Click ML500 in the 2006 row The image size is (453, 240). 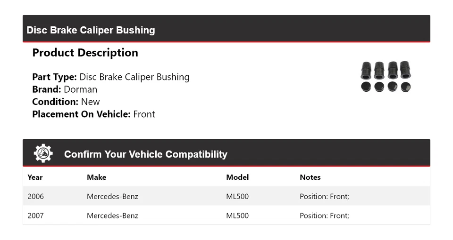tap(237, 196)
